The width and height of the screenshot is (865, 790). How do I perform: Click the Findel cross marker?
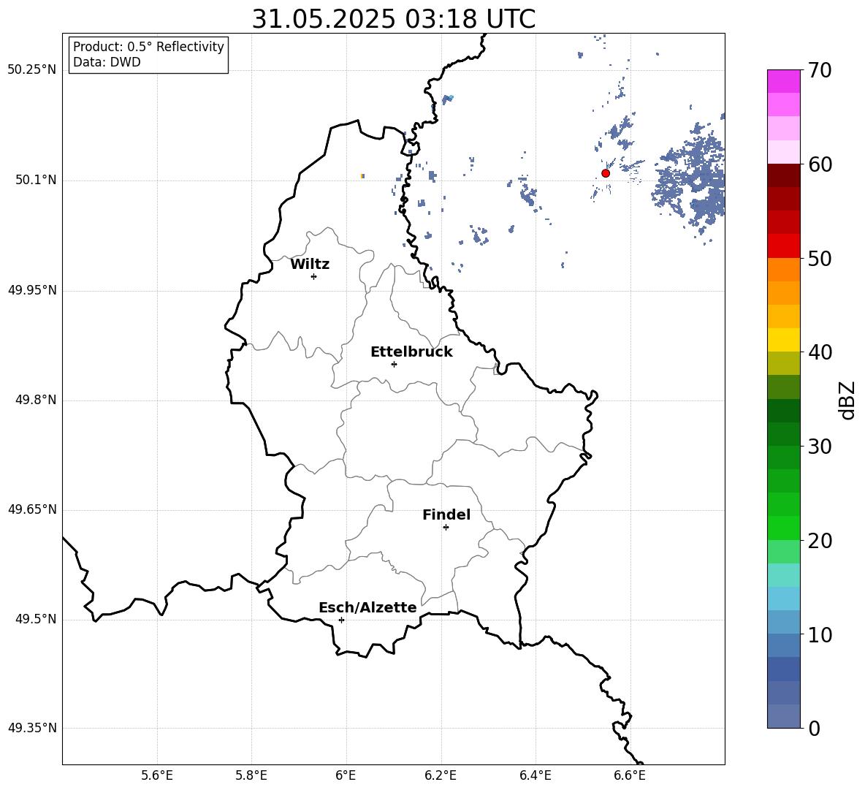pyautogui.click(x=446, y=528)
